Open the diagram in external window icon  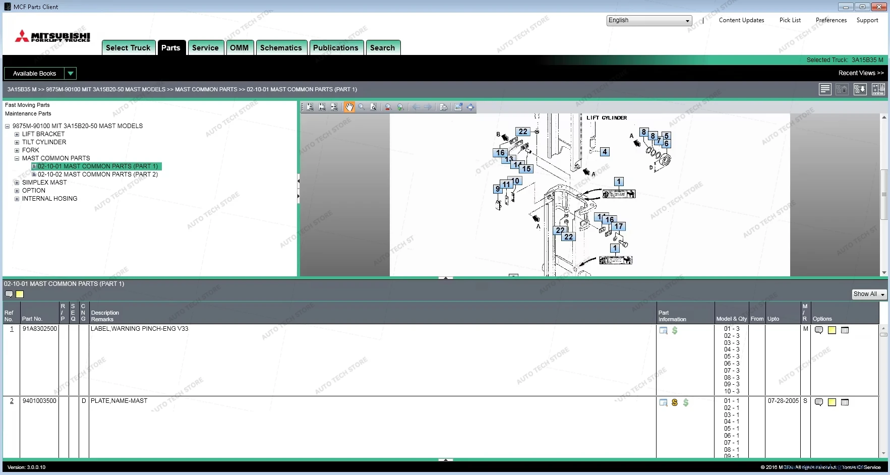point(458,107)
